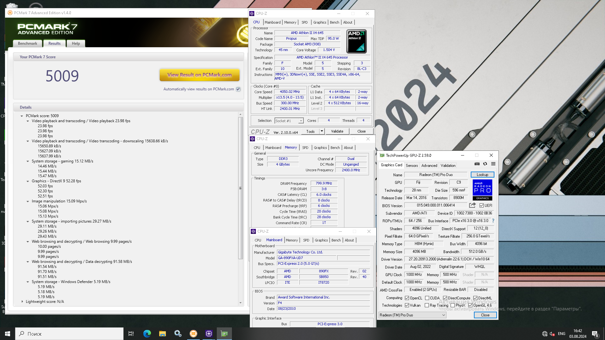
Task: Collapse PCMark score 5009 tree node
Action: [22, 116]
